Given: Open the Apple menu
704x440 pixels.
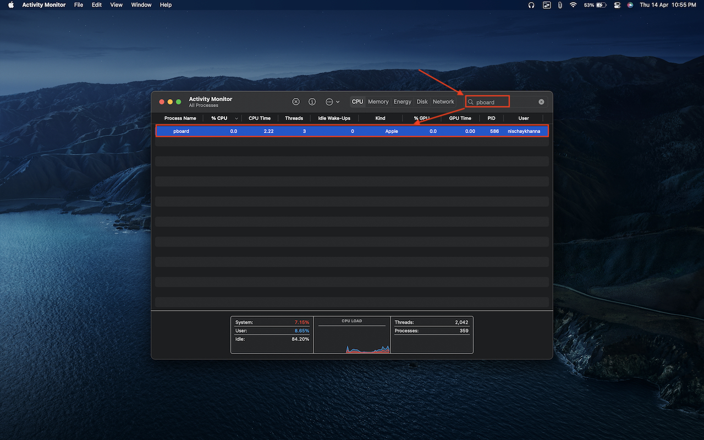Looking at the screenshot, I should [x=11, y=5].
